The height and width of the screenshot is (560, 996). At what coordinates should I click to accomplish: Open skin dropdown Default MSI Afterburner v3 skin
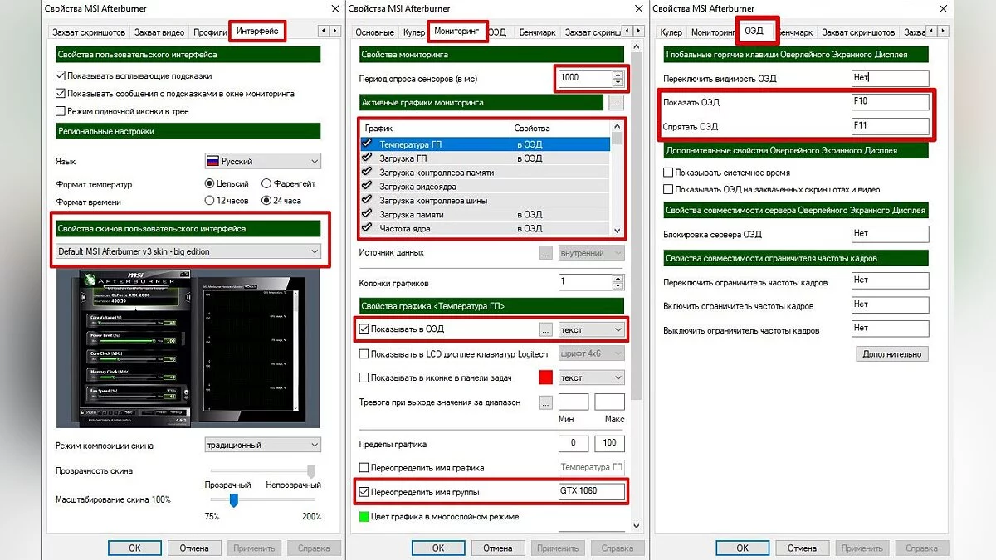[188, 251]
